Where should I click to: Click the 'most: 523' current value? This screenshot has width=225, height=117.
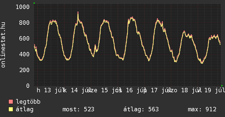[78, 109]
